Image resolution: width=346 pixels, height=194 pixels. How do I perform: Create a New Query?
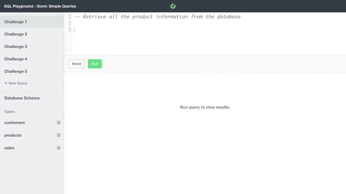pyautogui.click(x=16, y=83)
